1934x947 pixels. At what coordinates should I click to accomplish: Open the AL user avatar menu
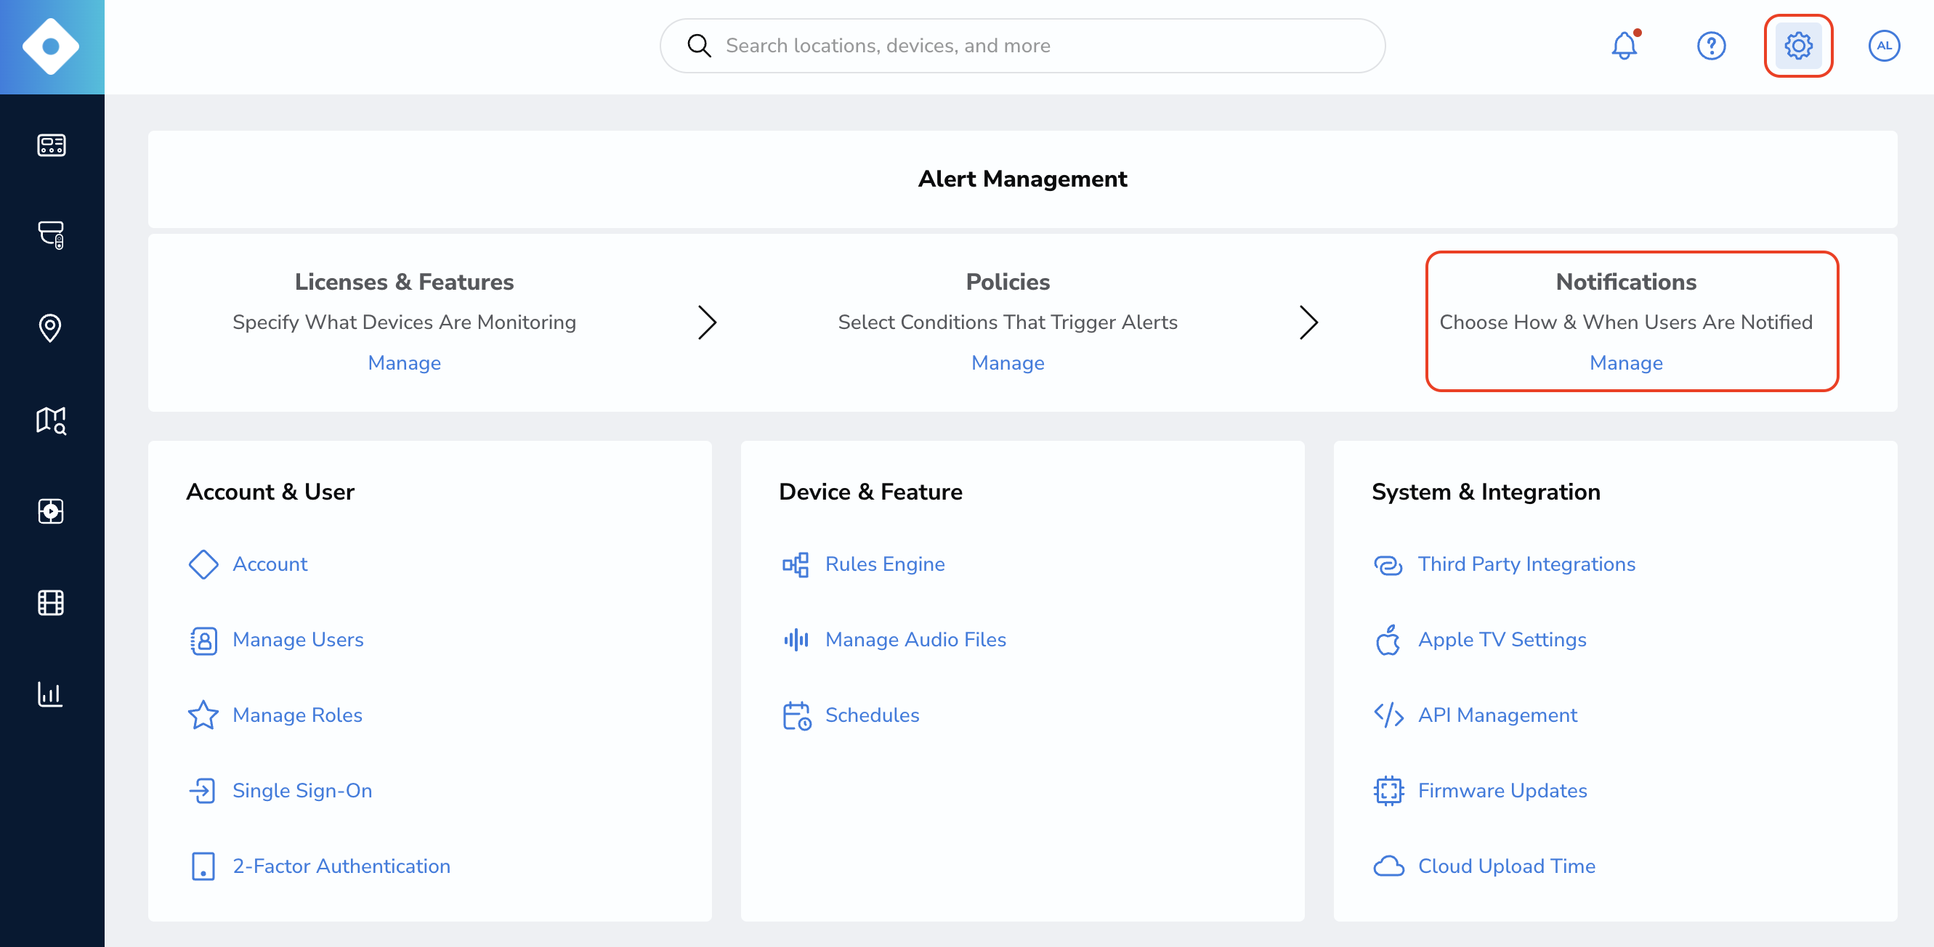[x=1885, y=46]
